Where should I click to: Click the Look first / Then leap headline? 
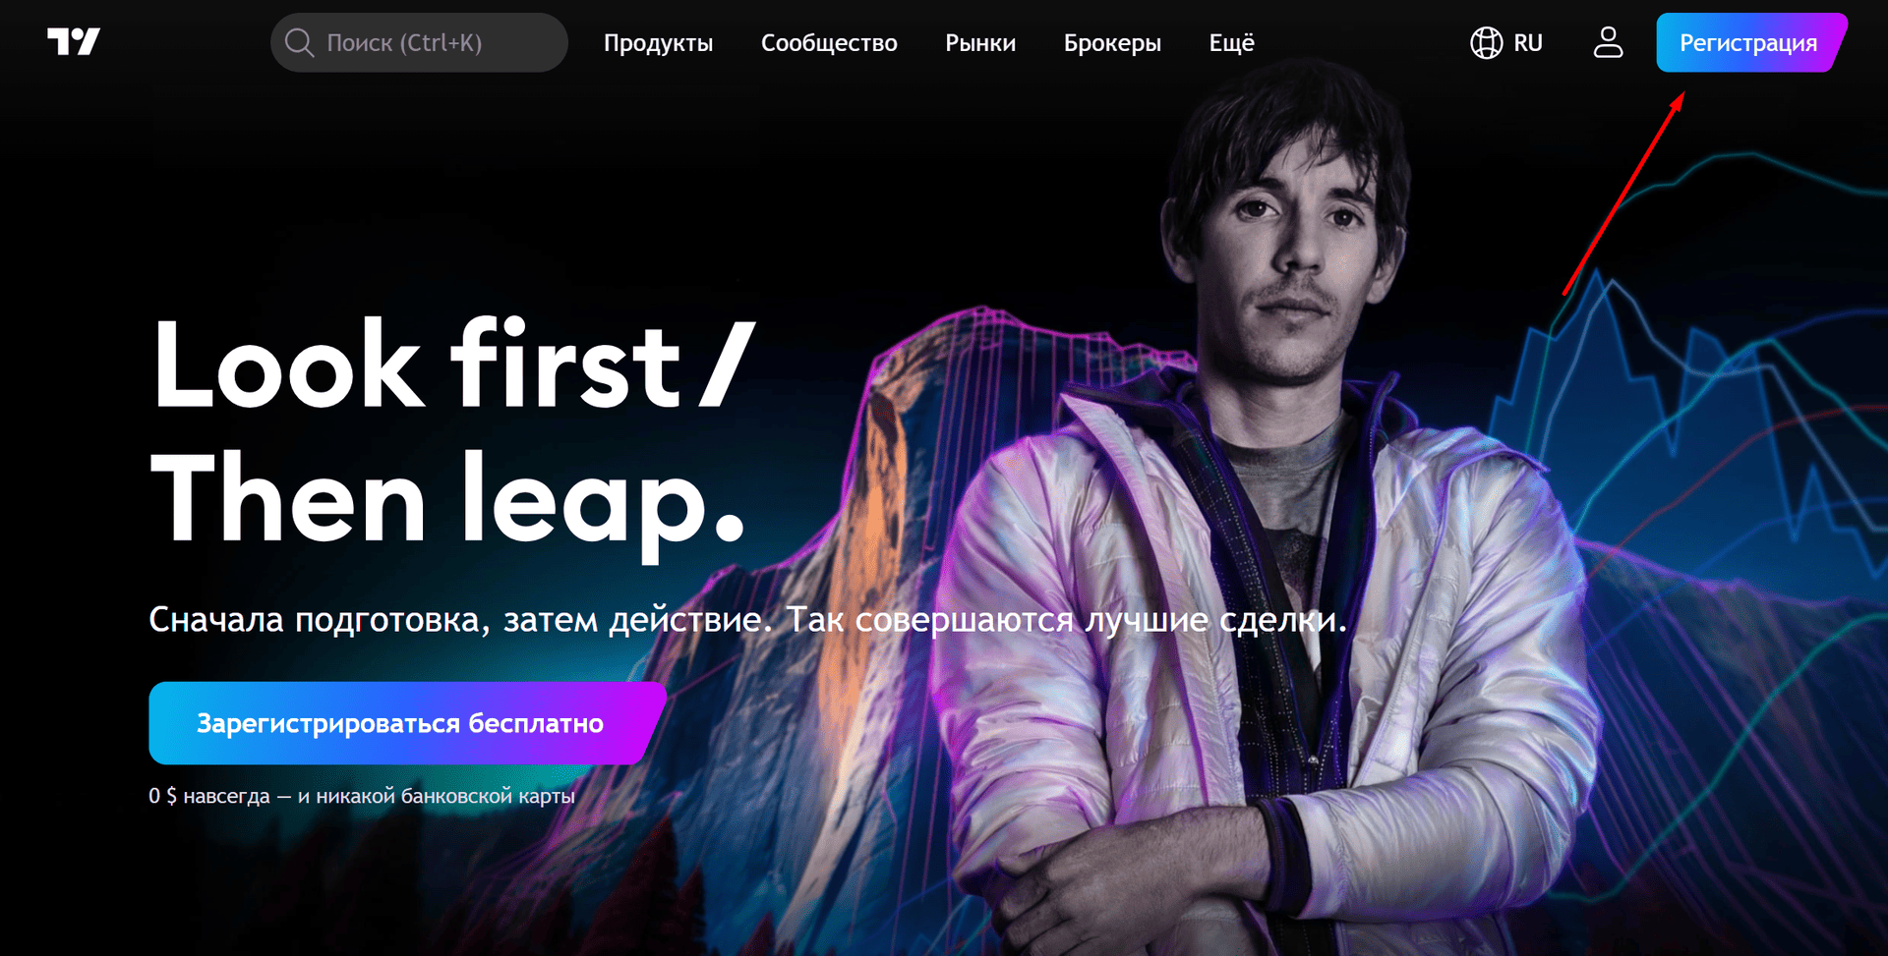coord(453,435)
